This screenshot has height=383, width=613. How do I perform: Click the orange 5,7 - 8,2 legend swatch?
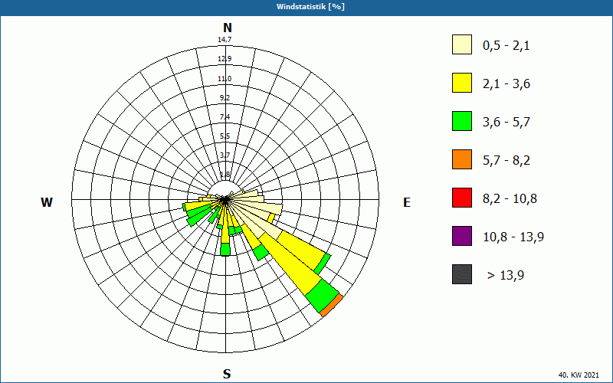[x=462, y=159]
